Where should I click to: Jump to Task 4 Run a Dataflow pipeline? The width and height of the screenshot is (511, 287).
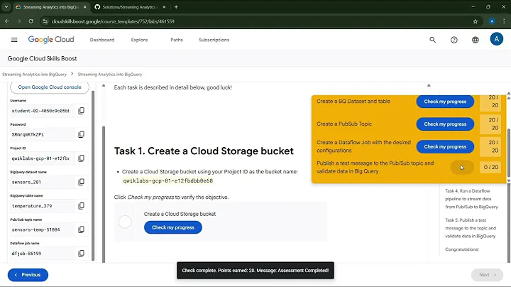[x=471, y=199]
